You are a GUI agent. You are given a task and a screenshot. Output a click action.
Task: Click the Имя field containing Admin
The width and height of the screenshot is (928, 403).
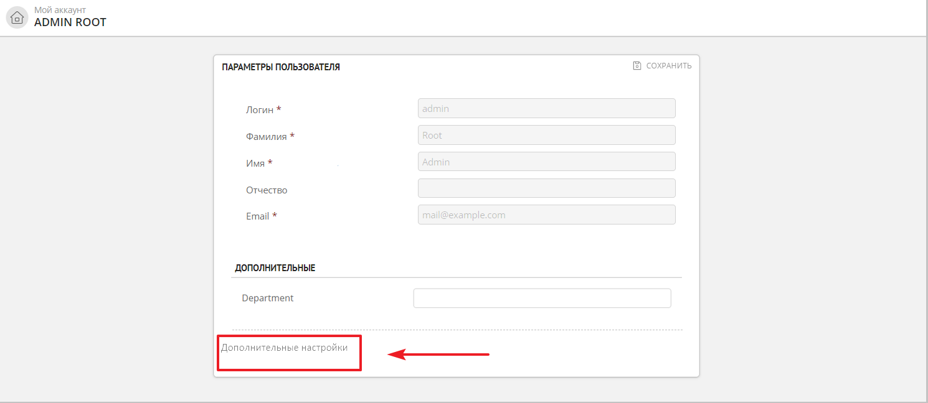tap(546, 162)
